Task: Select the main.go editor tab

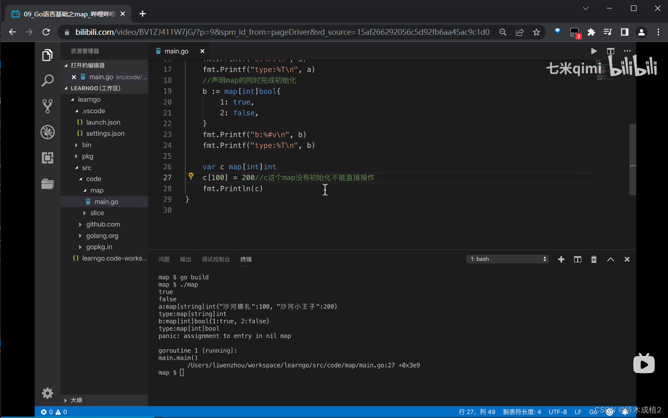Action: coord(176,51)
